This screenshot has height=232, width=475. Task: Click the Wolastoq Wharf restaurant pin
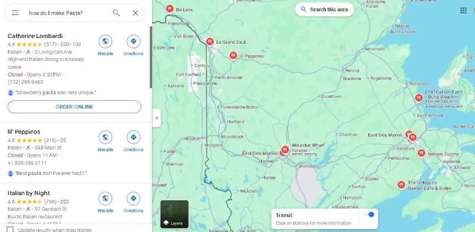pyautogui.click(x=285, y=150)
